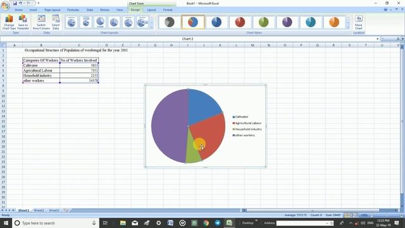Undo the last action

pos(20,3)
